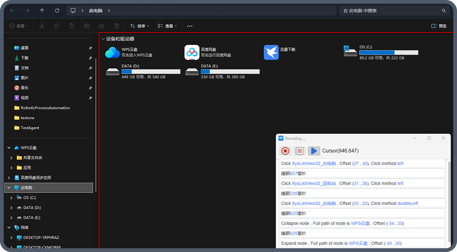Stop the recording with the red stop button
457x252 pixels.
tap(285, 151)
